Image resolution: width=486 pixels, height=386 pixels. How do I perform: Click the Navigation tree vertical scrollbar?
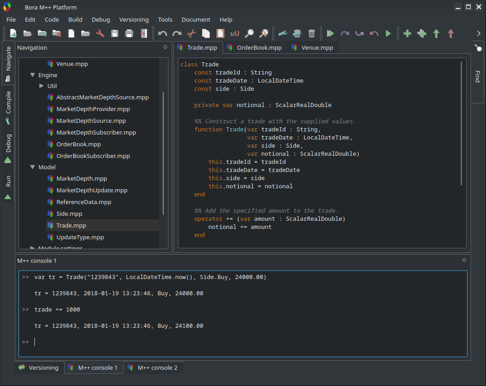point(164,153)
